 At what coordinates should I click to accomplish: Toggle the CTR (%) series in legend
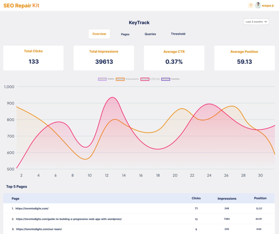click(150, 79)
